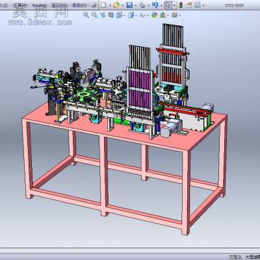Pin the menu bar with pushpin icon
Image resolution: width=260 pixels, height=260 pixels.
click(x=94, y=5)
